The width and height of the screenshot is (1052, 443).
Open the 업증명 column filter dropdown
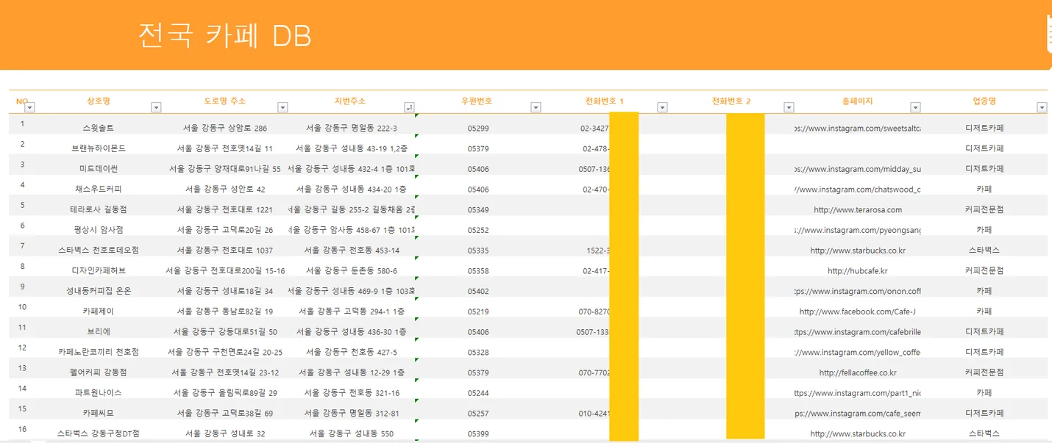[1042, 107]
